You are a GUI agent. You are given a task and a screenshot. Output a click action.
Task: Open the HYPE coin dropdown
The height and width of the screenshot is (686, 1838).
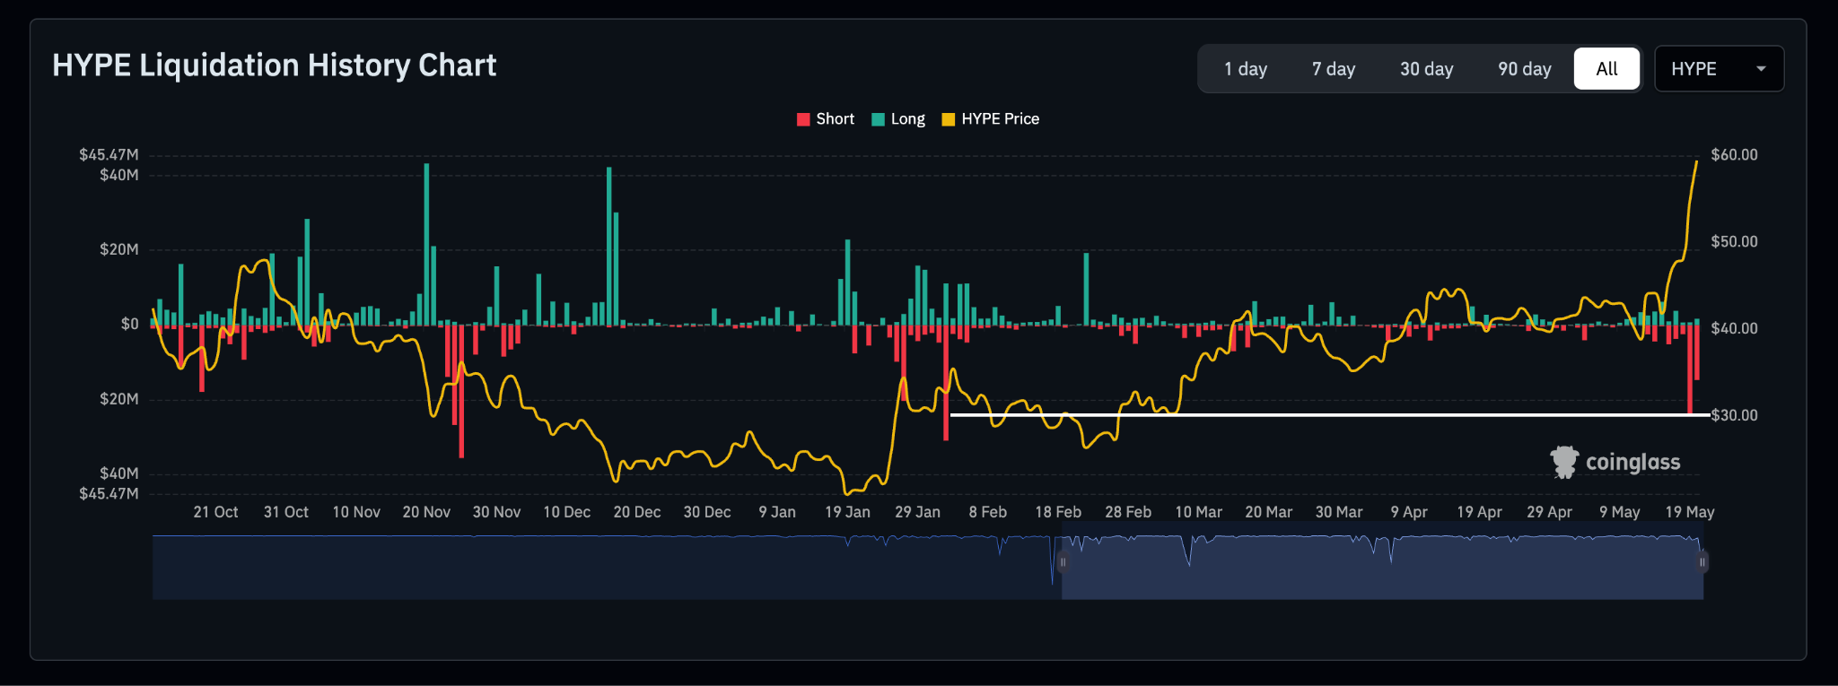pyautogui.click(x=1719, y=69)
